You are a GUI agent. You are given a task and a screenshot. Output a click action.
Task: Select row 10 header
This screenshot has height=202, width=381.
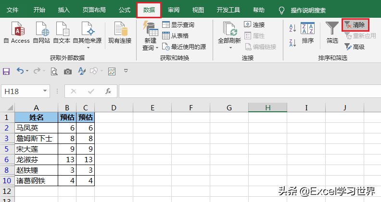(7, 181)
